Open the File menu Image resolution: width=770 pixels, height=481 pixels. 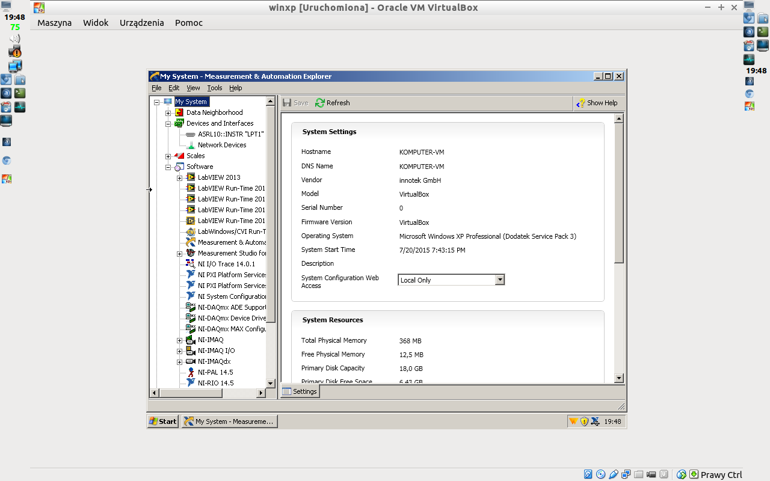[156, 88]
